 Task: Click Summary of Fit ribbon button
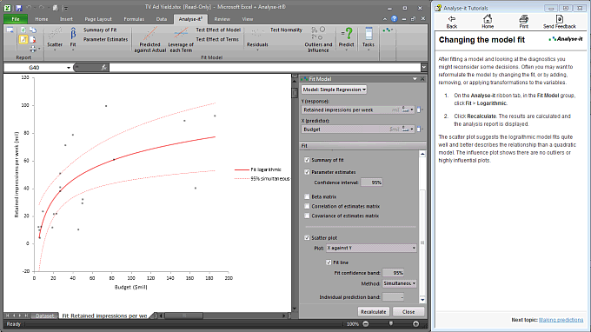point(100,30)
